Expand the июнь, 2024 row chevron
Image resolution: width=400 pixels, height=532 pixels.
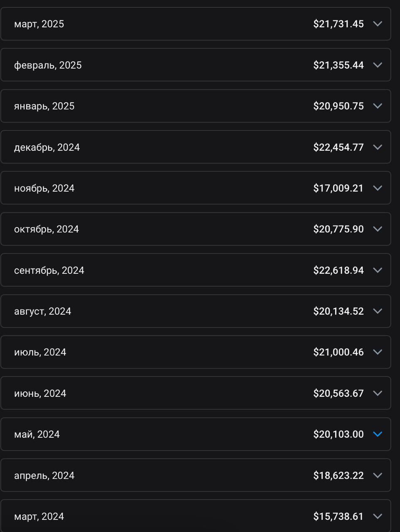[x=378, y=393]
